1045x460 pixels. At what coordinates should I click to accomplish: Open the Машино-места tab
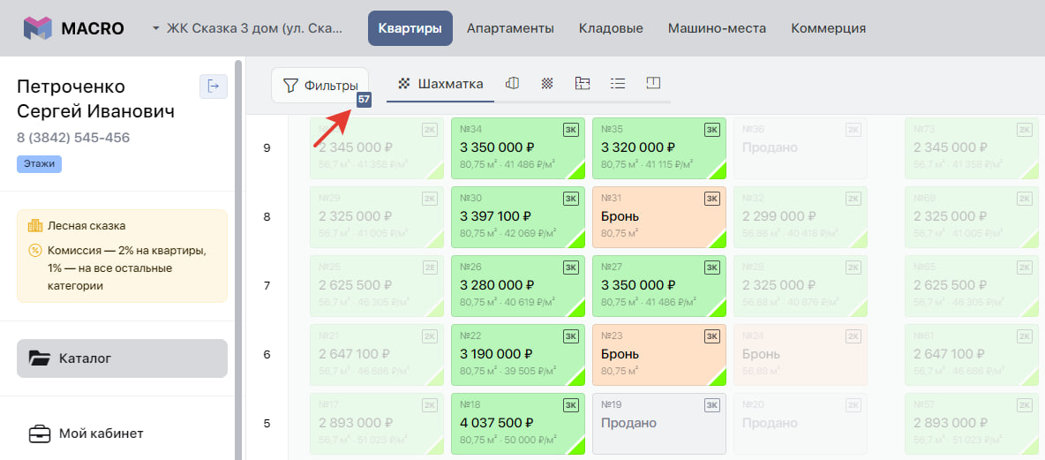click(x=717, y=28)
